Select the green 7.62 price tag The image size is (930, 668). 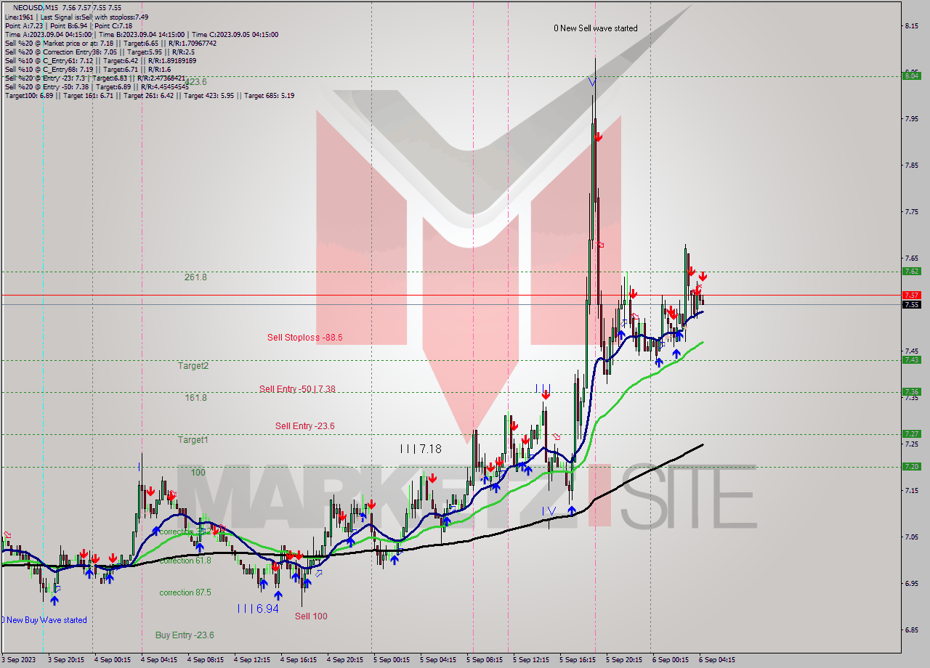pyautogui.click(x=911, y=272)
